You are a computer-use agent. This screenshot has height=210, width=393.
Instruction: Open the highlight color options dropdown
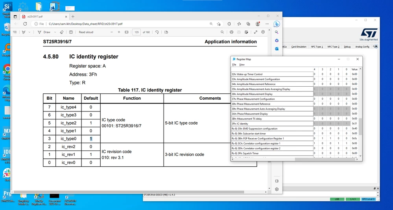(x=30, y=32)
